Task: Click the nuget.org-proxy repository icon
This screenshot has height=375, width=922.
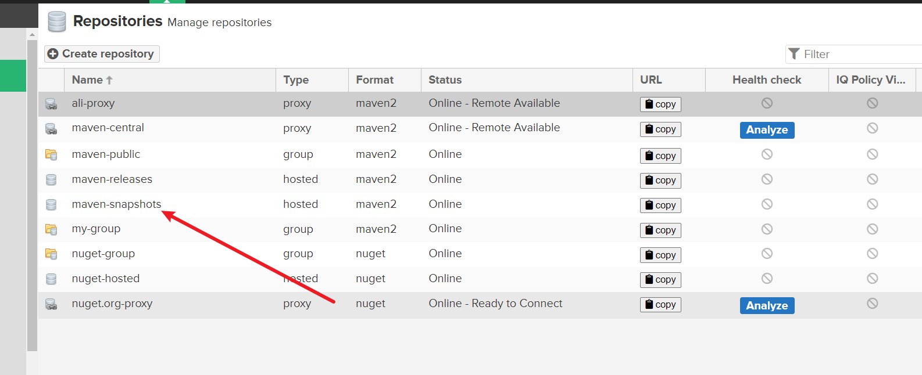Action: point(51,304)
